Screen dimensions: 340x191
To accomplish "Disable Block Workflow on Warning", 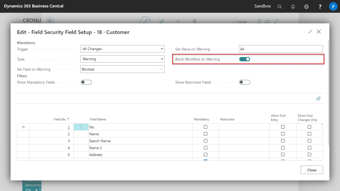I will [x=244, y=59].
